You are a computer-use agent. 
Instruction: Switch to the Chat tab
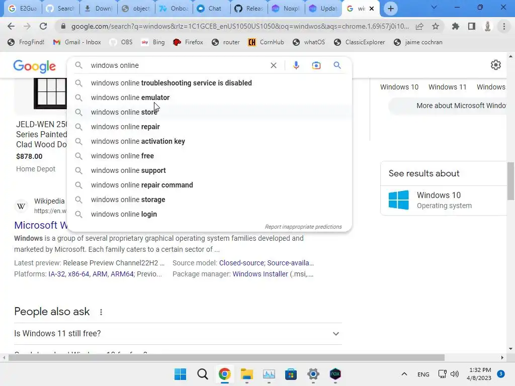click(211, 9)
